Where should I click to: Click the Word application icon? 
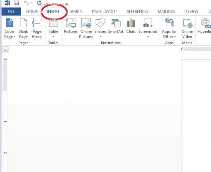click(7, 3)
